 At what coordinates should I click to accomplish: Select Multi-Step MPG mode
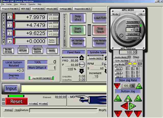[x=132, y=38]
